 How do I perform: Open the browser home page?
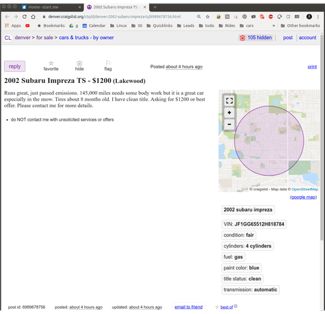pos(34,16)
